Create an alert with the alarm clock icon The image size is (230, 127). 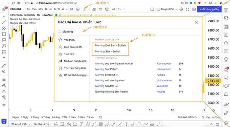pos(107,9)
